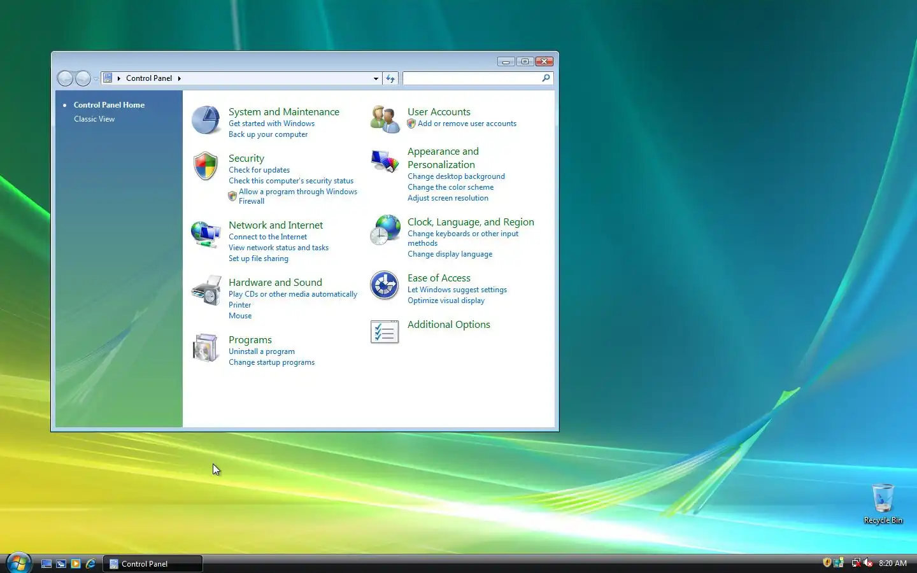917x573 pixels.
Task: Open the Programs heading link
Action: [x=250, y=339]
